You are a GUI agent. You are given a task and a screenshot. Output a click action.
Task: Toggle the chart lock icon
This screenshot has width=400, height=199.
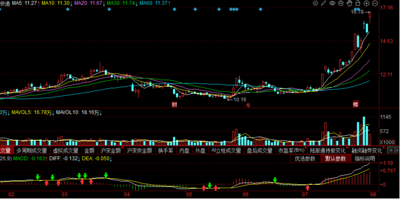pos(357,3)
